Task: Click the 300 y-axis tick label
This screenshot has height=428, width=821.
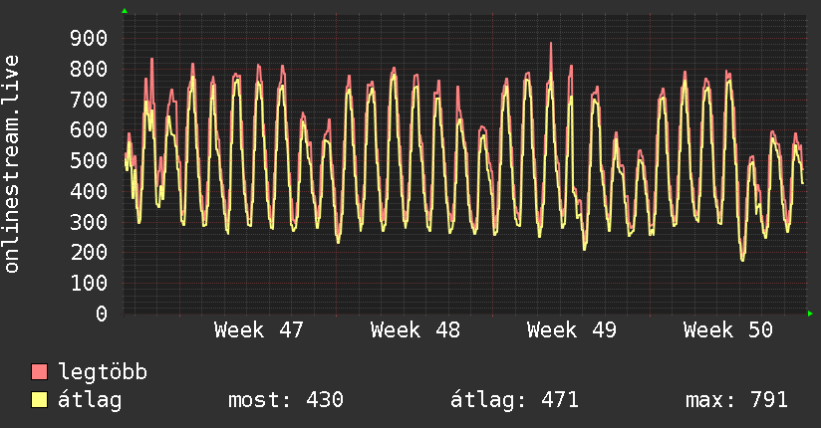Action: click(89, 222)
